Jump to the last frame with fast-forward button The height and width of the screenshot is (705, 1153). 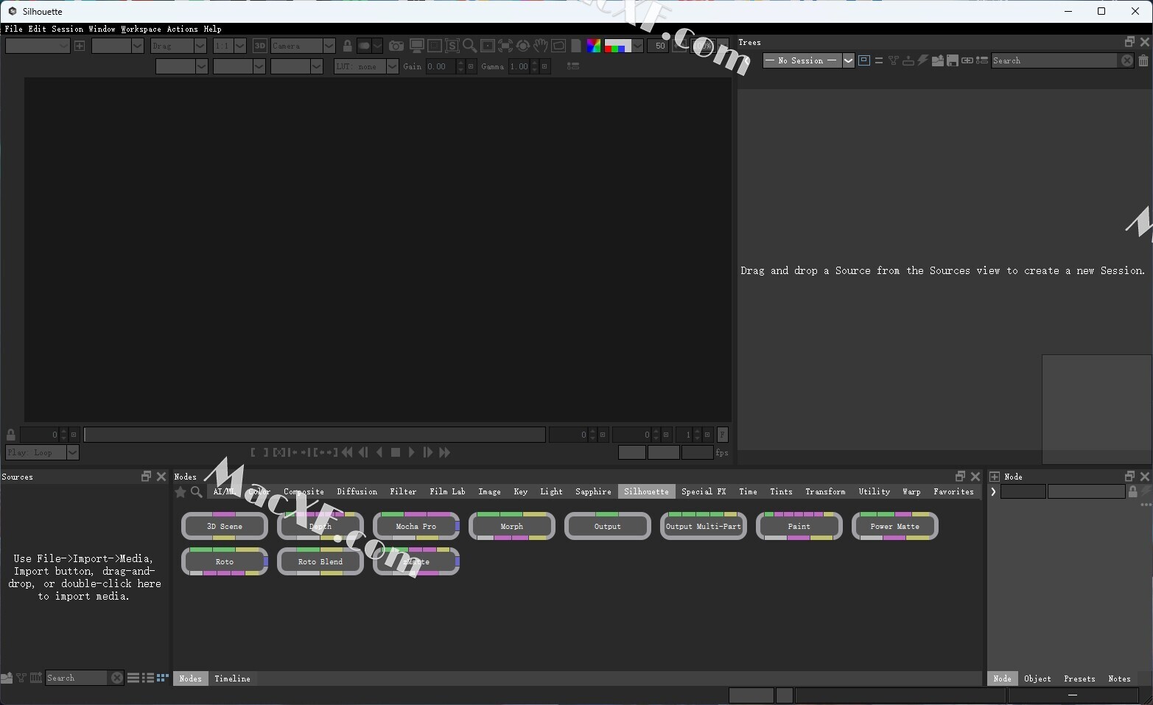pyautogui.click(x=444, y=452)
